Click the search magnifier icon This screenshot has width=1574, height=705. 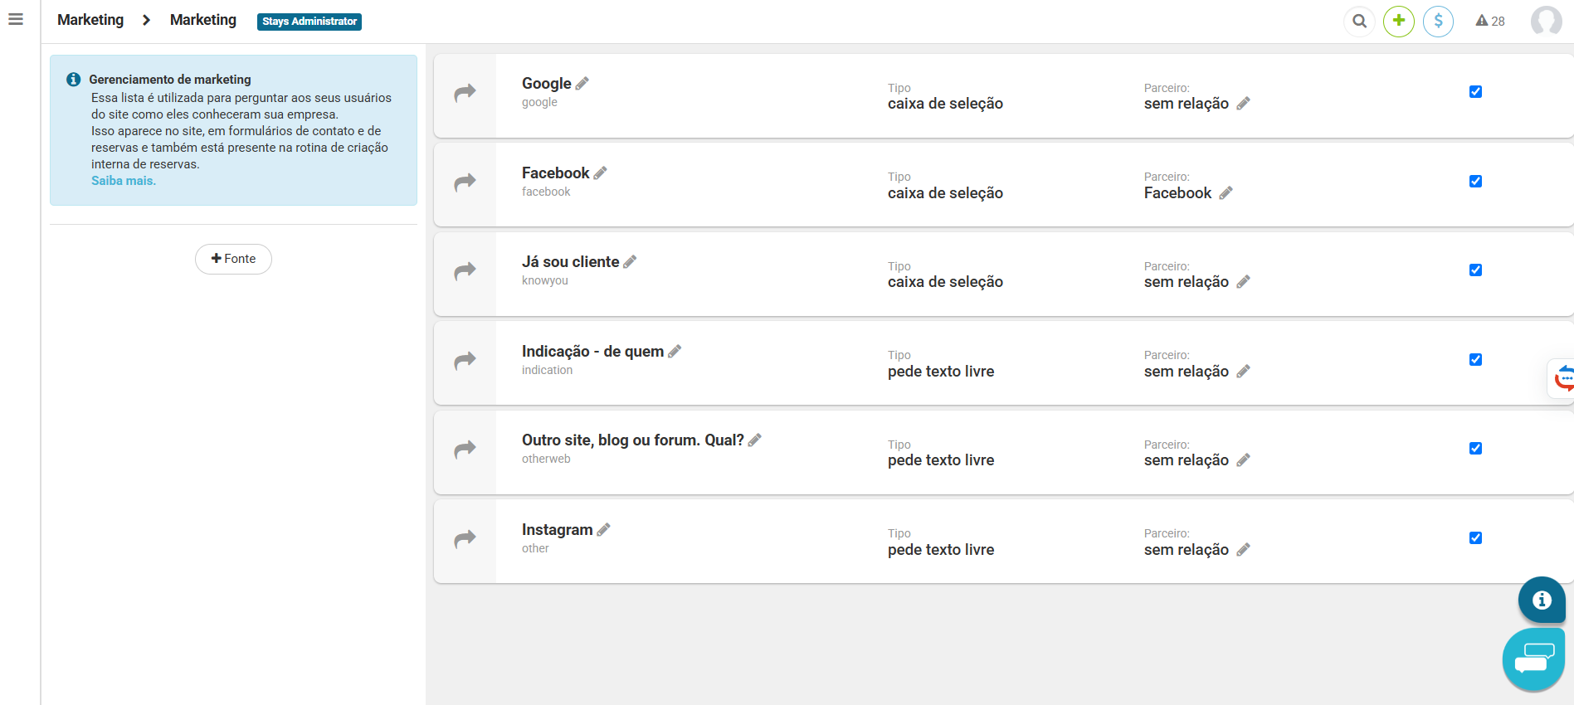coord(1359,21)
